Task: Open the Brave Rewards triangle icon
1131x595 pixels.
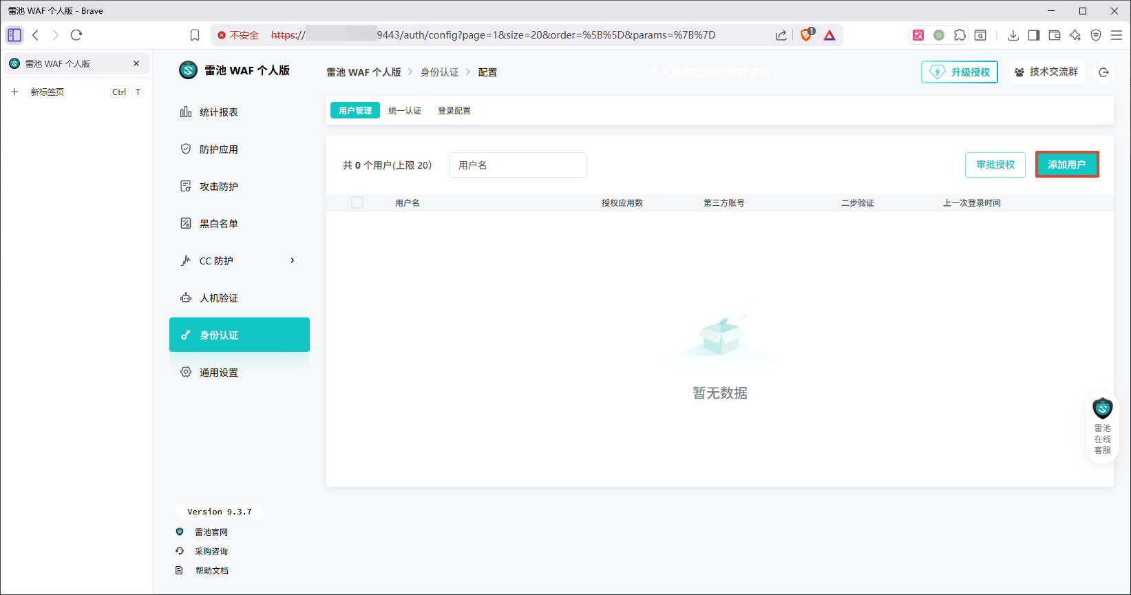Action: 829,35
